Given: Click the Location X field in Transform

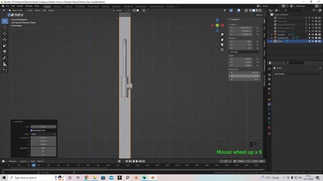Looking at the screenshot, I should 241,28.
